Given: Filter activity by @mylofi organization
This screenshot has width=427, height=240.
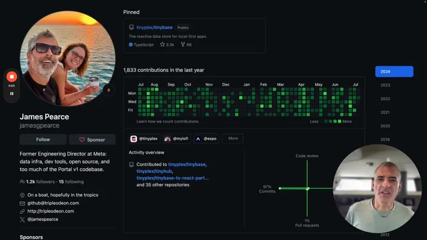Looking at the screenshot, I should pos(176,138).
